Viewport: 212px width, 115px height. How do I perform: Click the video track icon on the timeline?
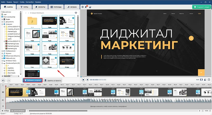tap(3, 92)
